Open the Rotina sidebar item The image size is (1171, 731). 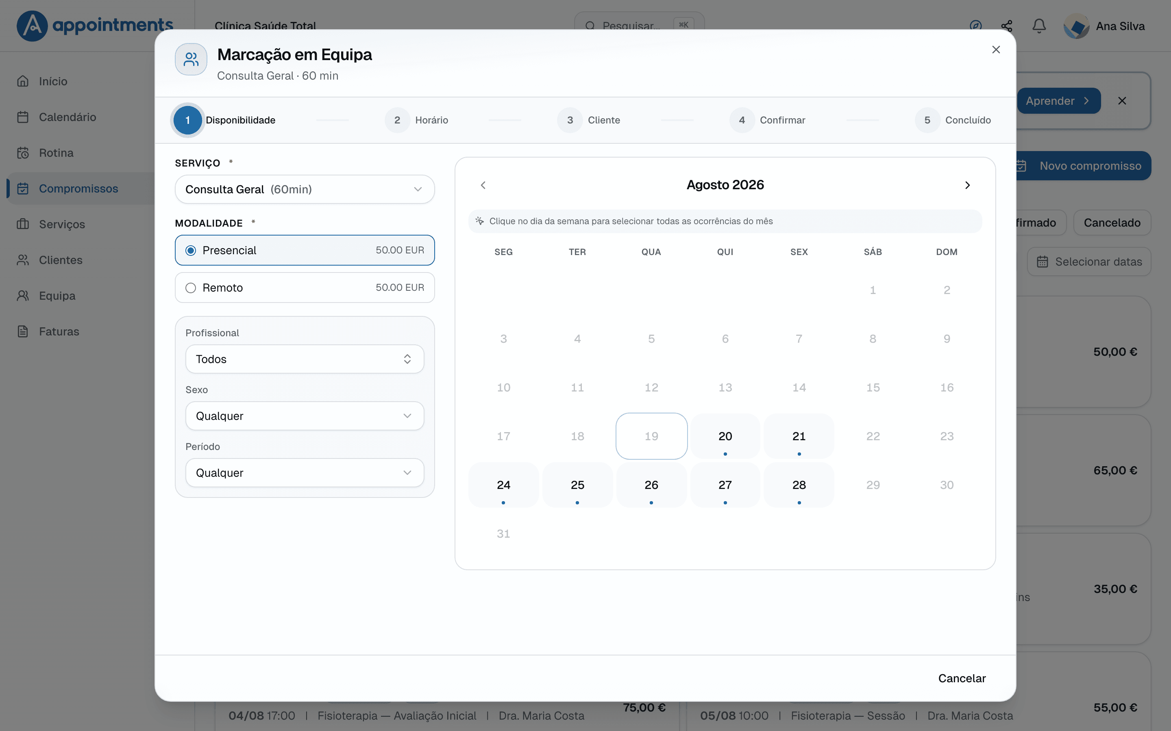coord(56,153)
